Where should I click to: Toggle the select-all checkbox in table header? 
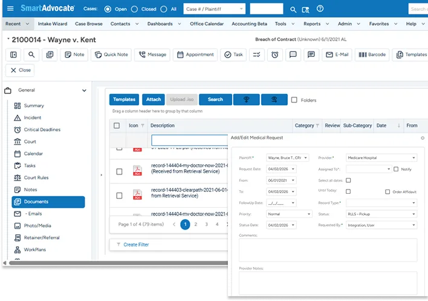(117, 125)
